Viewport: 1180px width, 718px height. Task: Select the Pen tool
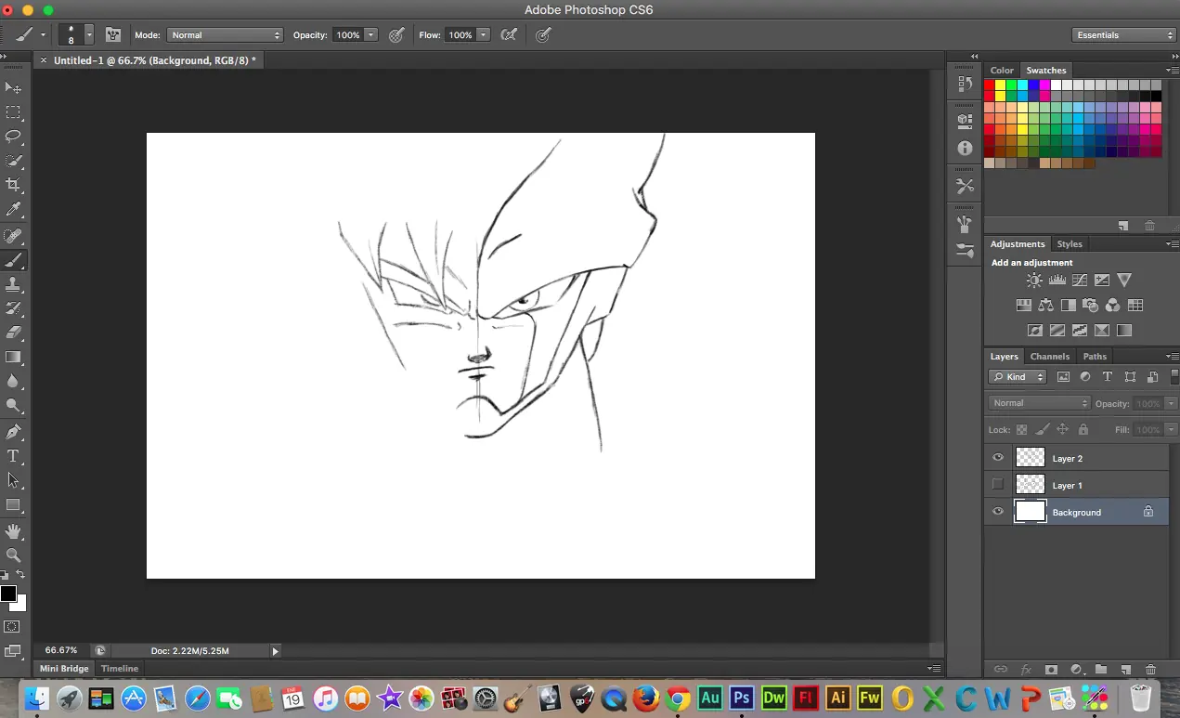point(13,432)
